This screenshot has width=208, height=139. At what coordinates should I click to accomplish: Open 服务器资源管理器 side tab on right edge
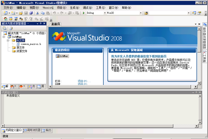pyautogui.click(x=205, y=36)
